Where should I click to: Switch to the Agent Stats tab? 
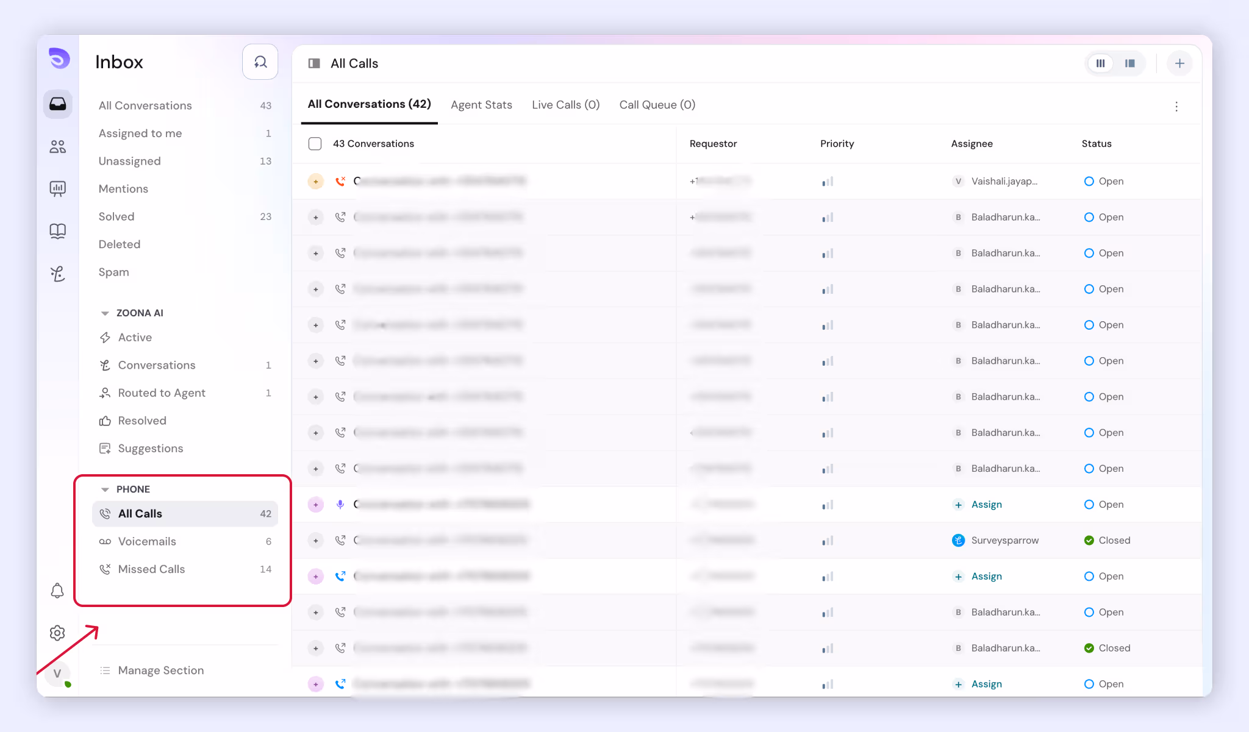(x=482, y=105)
